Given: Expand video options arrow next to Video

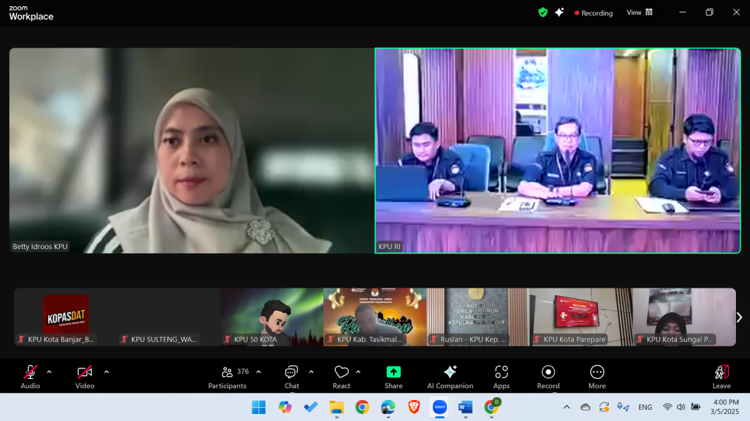Looking at the screenshot, I should coord(106,372).
